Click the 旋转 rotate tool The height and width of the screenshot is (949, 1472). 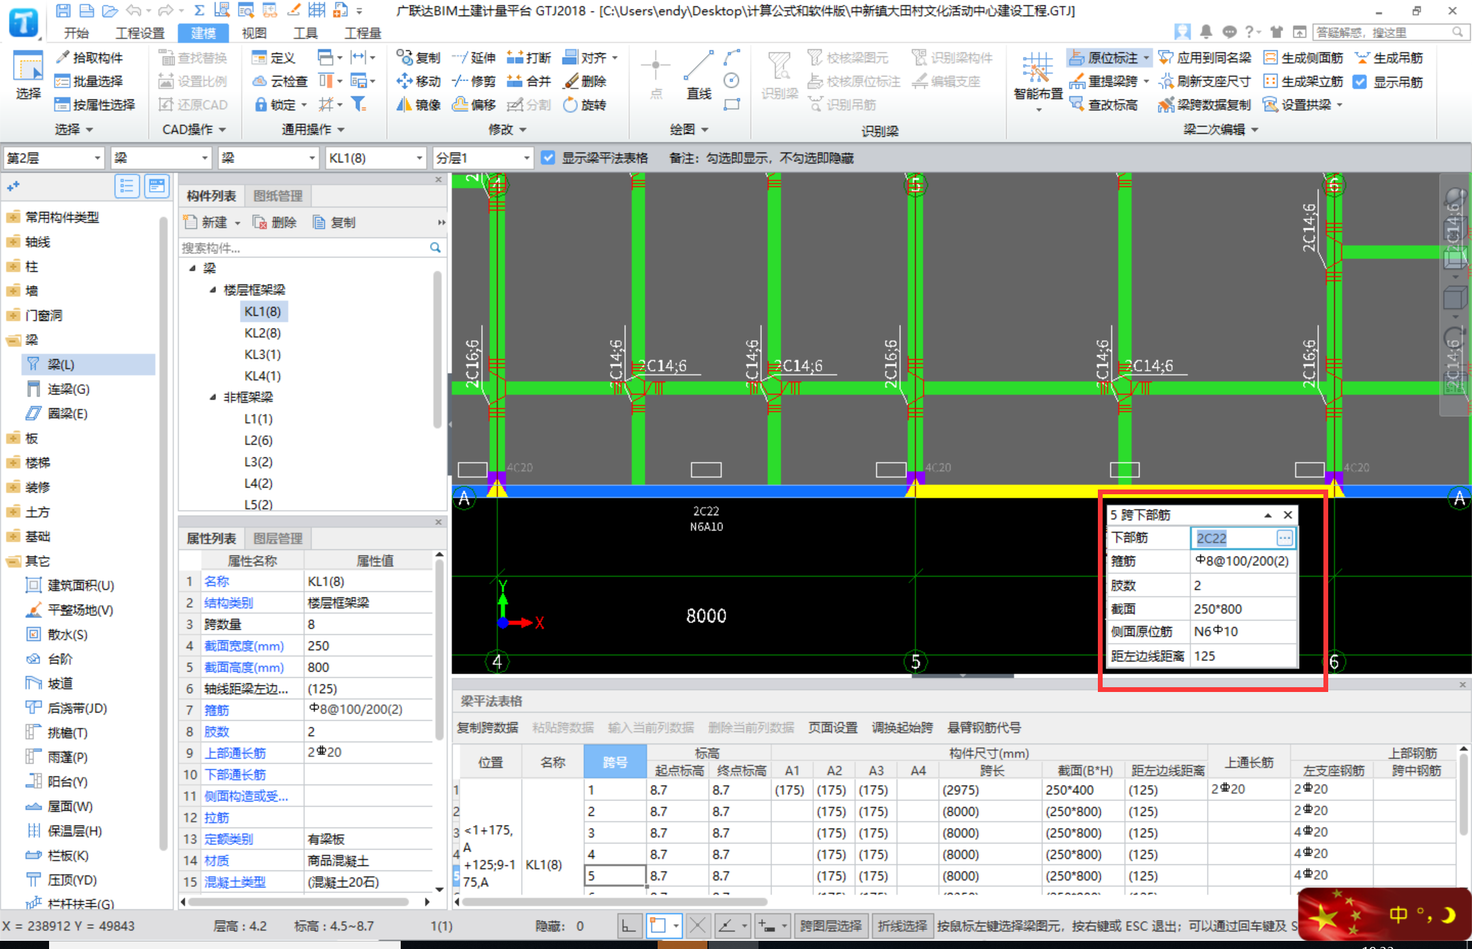(585, 104)
